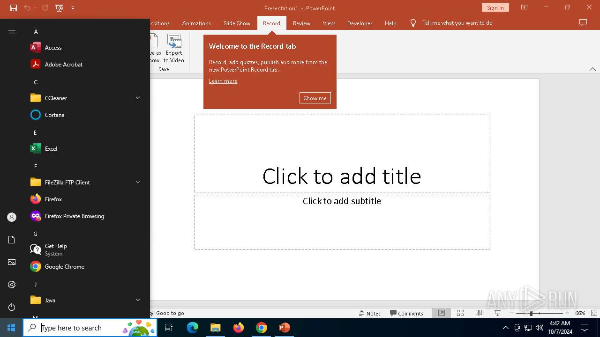
Task: Click the subtitle placeholder on the slide
Action: coord(342,222)
